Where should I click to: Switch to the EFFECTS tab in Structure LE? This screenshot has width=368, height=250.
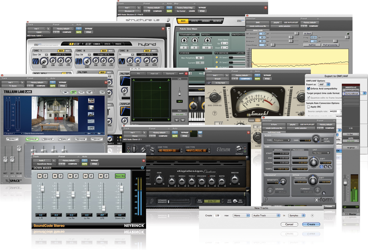pyautogui.click(x=194, y=21)
